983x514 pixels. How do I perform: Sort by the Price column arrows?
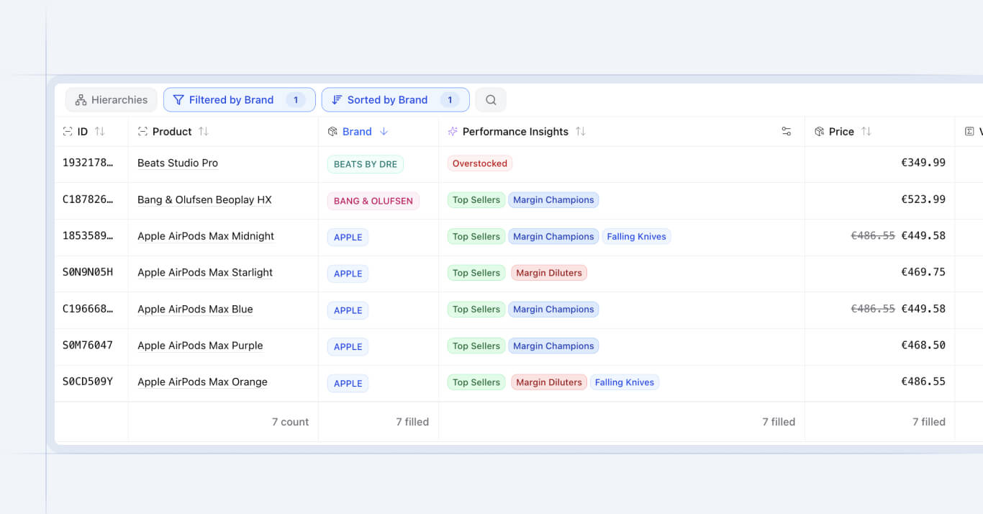point(866,132)
